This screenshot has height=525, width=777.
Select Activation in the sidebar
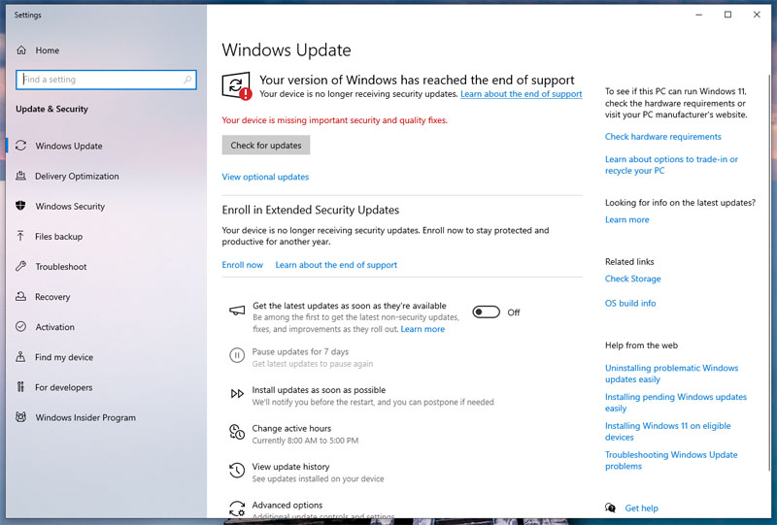(x=54, y=327)
